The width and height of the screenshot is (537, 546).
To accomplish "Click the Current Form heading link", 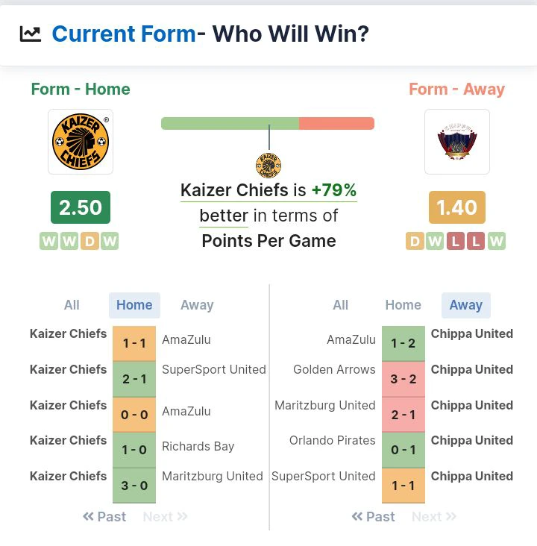I will click(124, 34).
